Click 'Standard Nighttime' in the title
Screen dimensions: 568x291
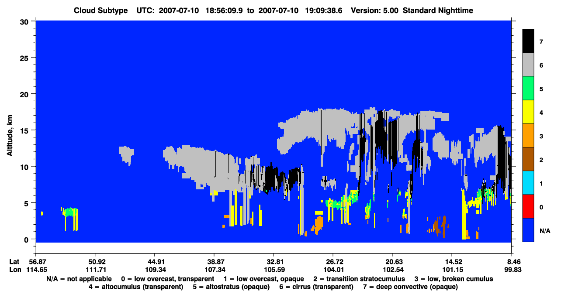[x=438, y=10]
